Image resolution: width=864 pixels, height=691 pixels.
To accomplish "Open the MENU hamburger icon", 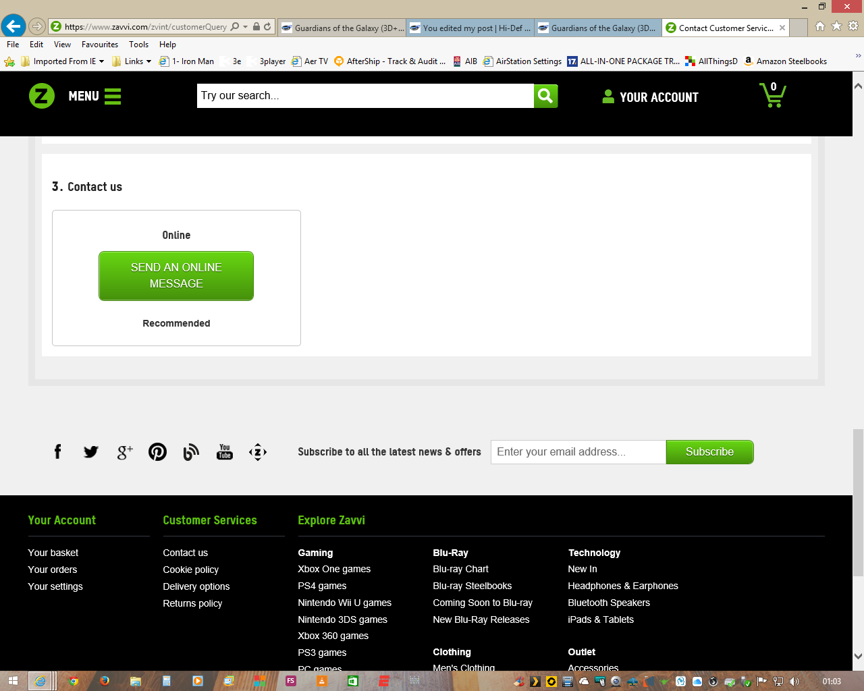I will coord(113,96).
